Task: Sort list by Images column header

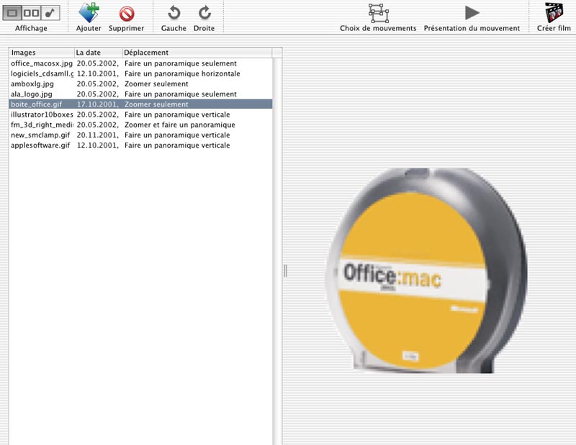Action: 42,53
